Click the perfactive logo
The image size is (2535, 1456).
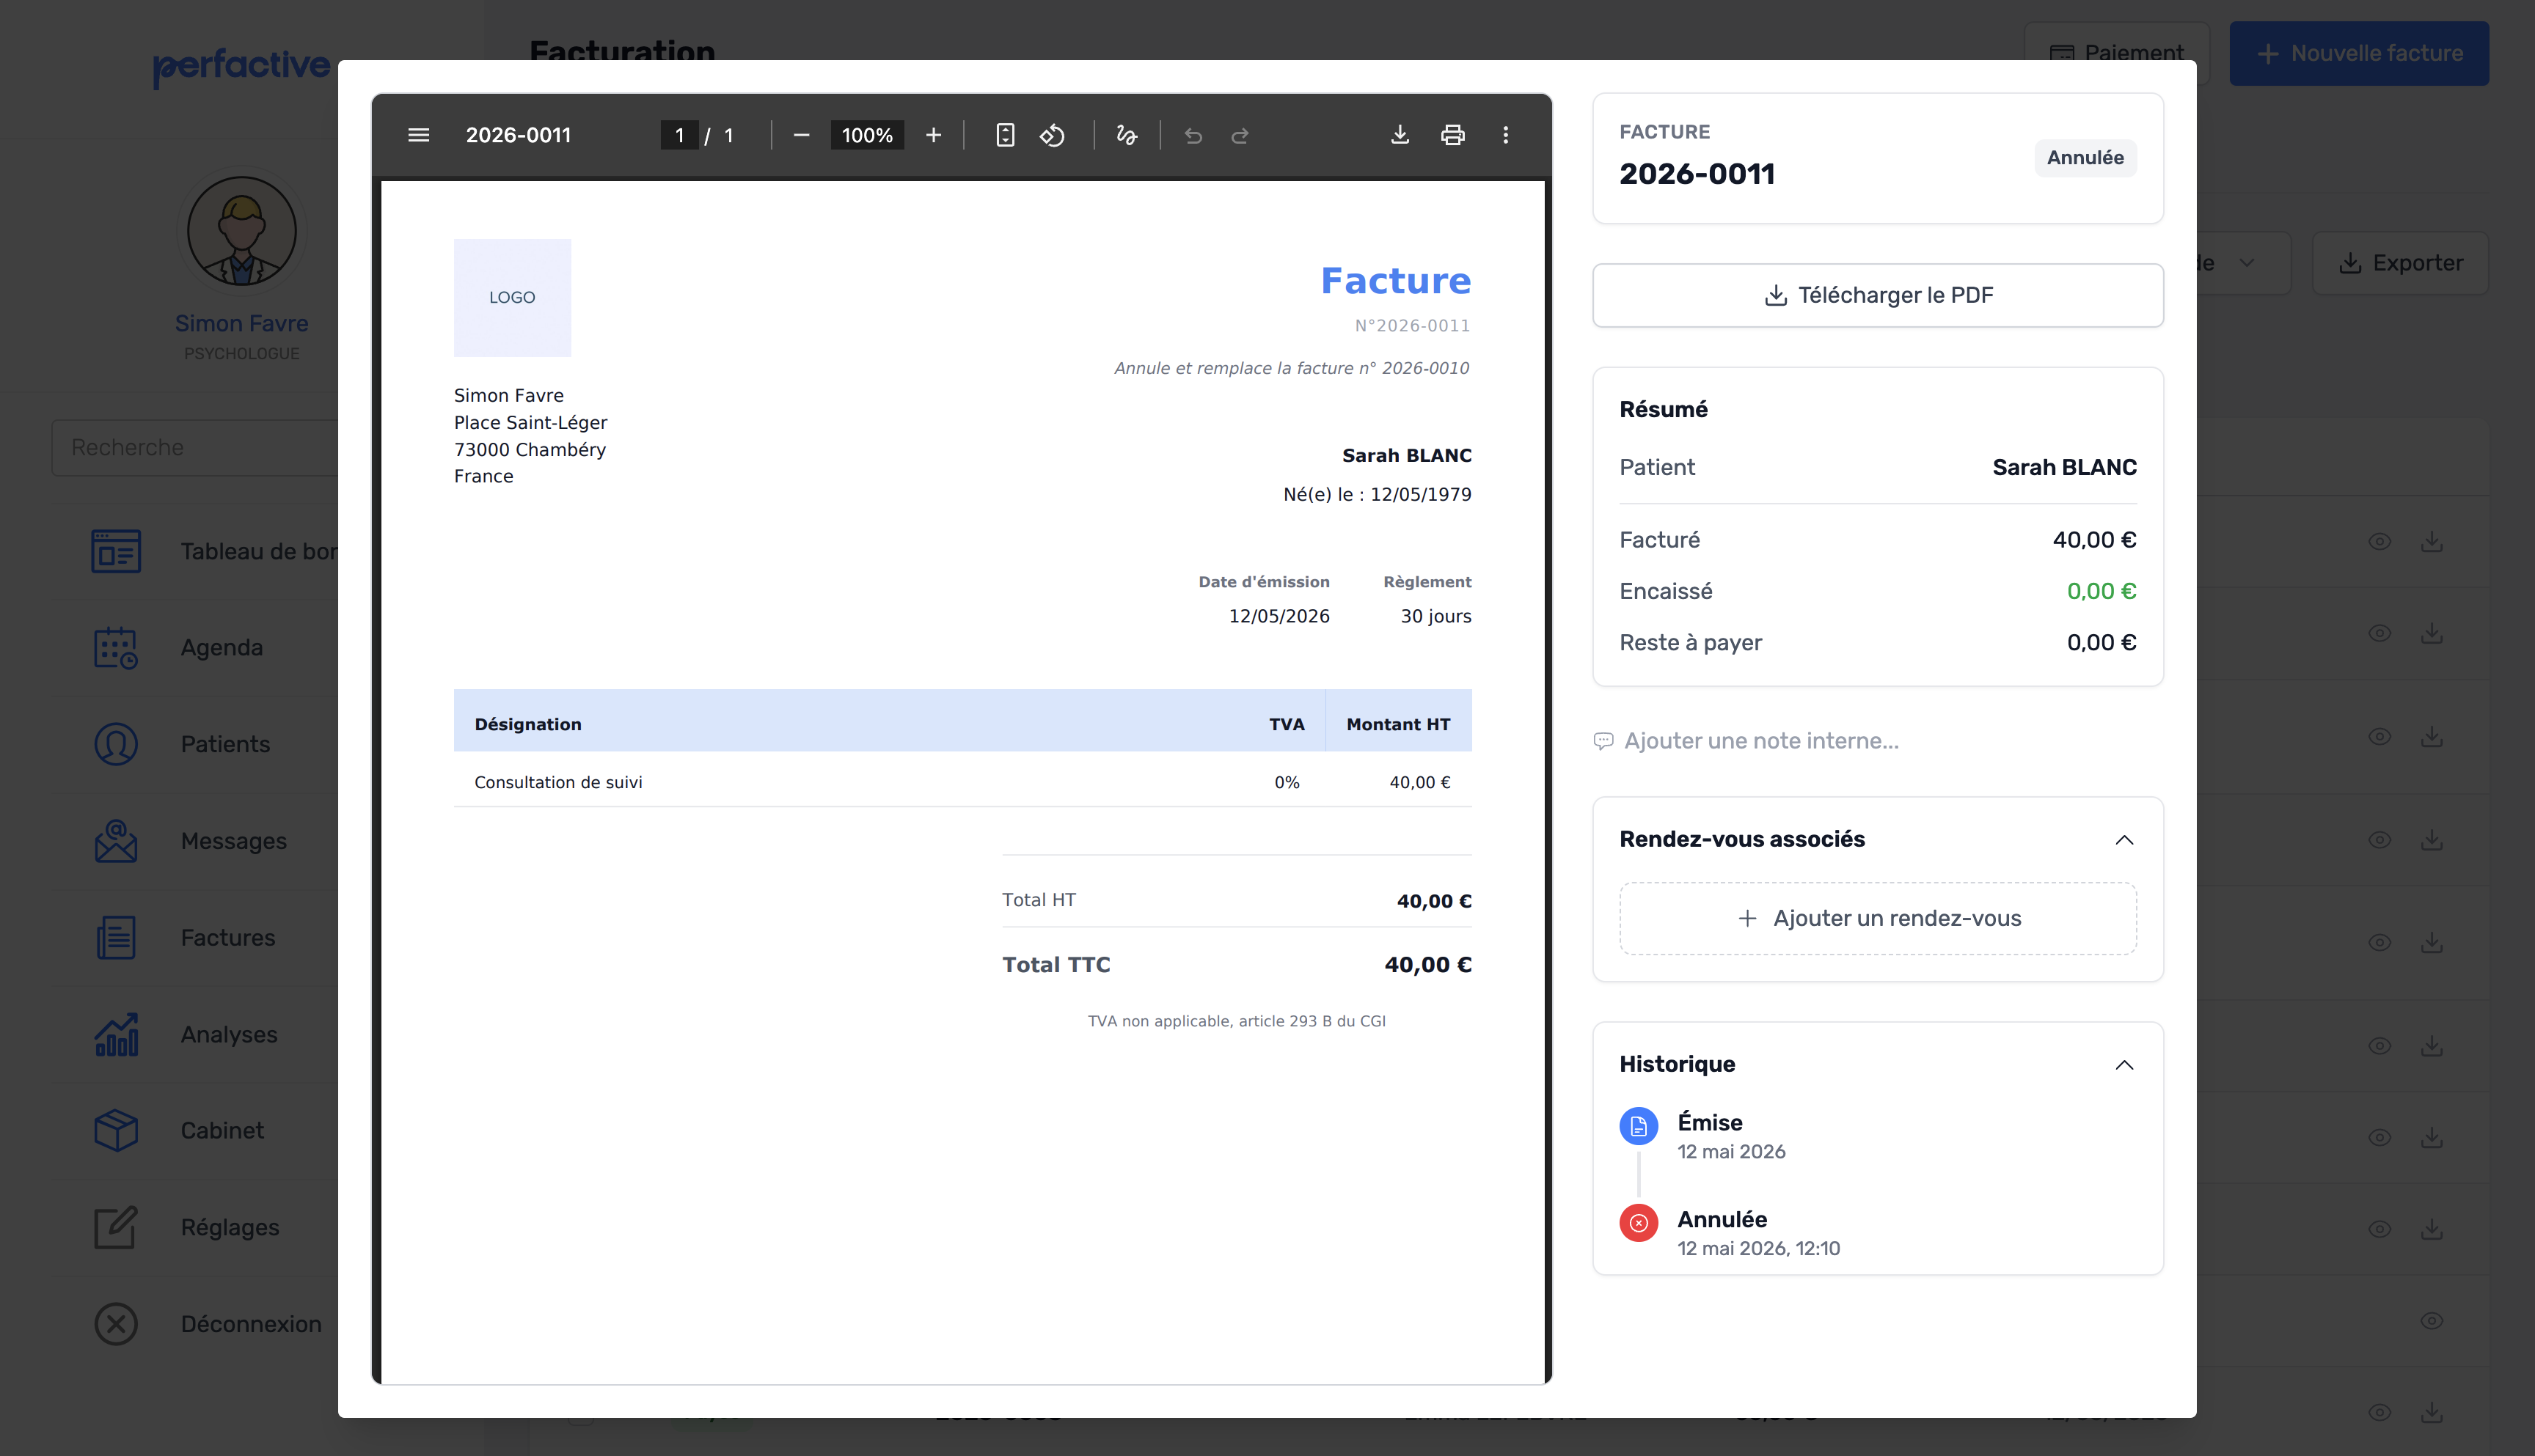tap(241, 66)
